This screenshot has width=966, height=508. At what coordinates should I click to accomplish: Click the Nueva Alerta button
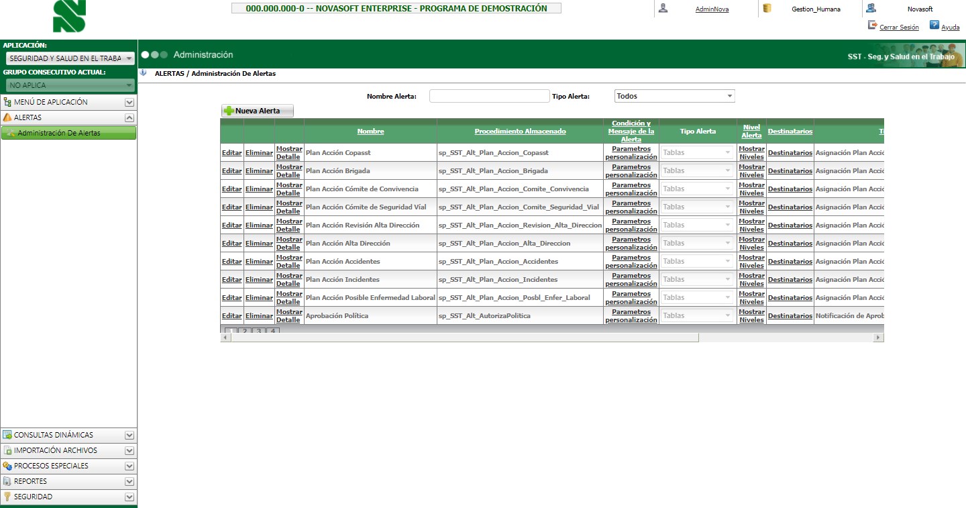tap(258, 111)
